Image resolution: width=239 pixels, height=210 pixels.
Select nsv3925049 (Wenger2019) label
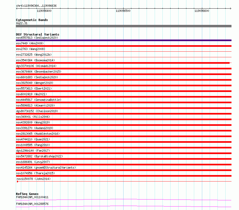(x=35, y=83)
